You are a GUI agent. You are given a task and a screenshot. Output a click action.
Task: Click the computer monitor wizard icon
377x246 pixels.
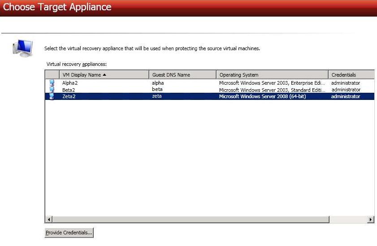click(22, 47)
